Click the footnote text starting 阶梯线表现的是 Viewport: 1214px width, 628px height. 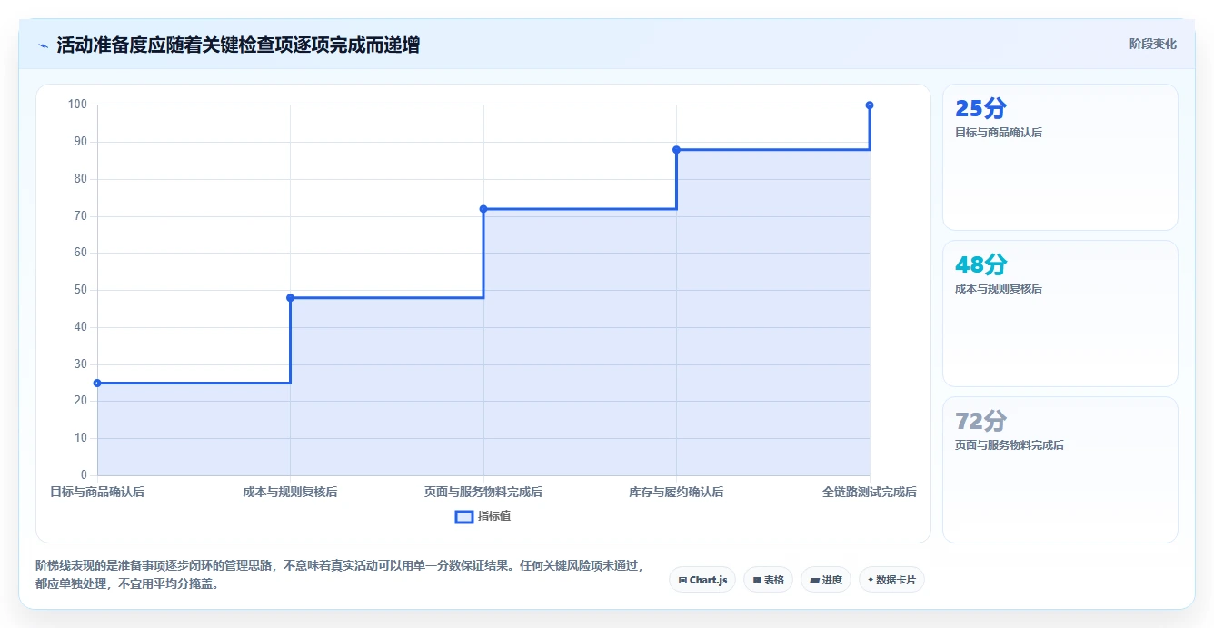tap(340, 574)
